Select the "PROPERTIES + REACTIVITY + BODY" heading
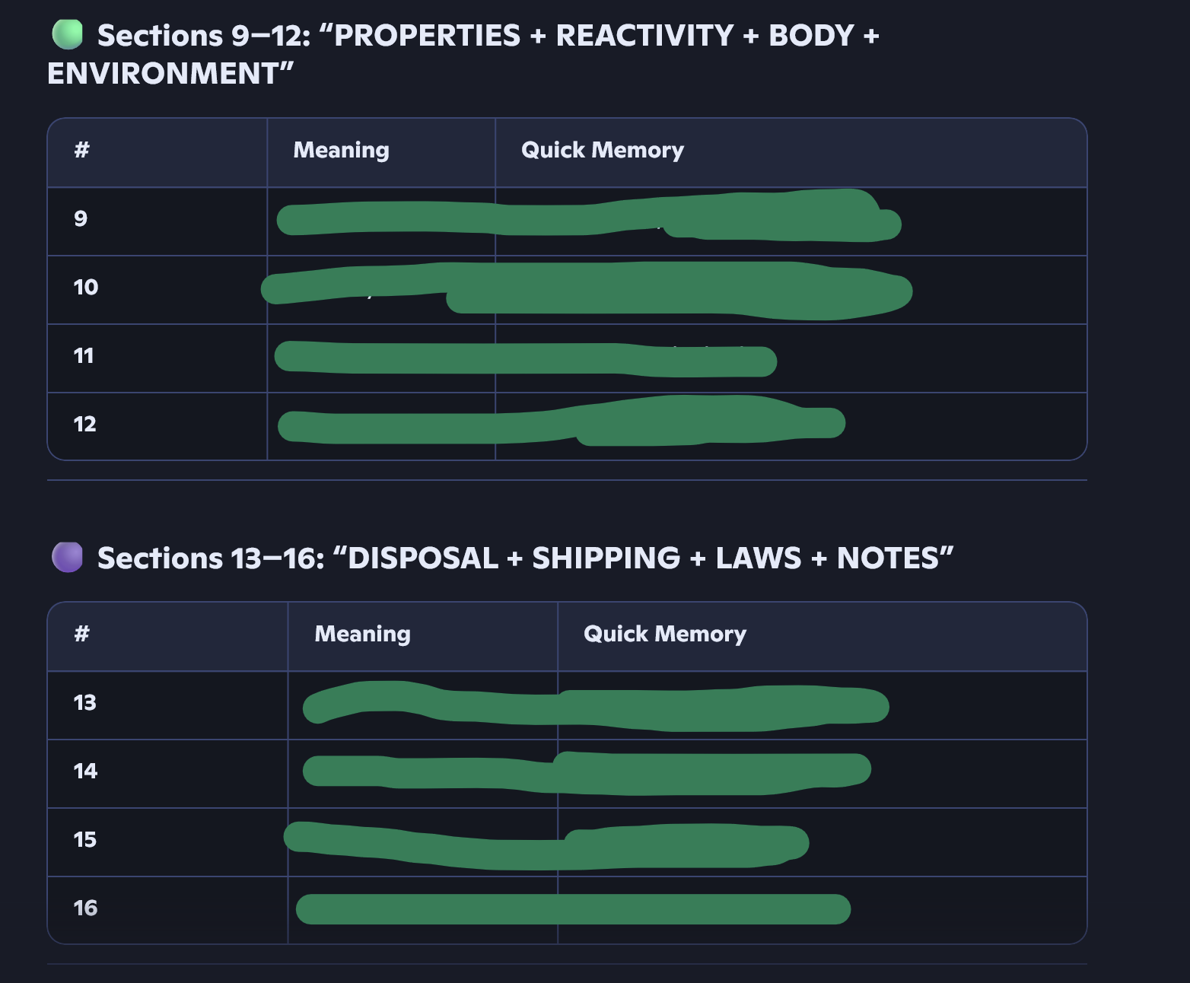Image resolution: width=1190 pixels, height=983 pixels. tap(488, 36)
